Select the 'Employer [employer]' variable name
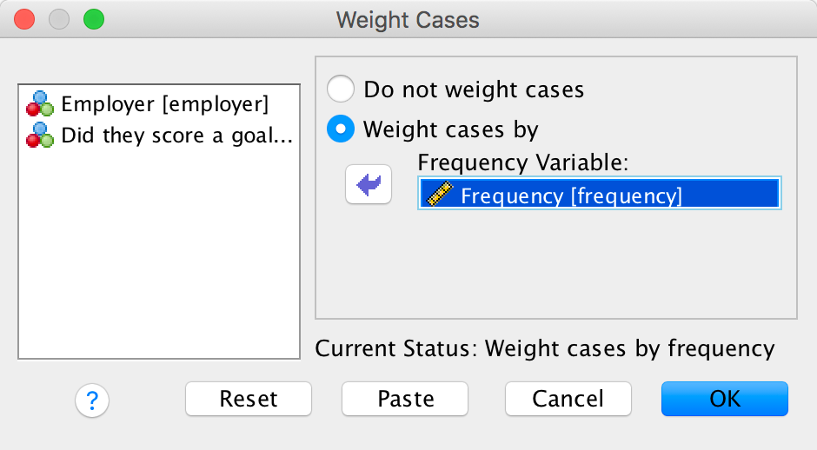 (x=165, y=104)
